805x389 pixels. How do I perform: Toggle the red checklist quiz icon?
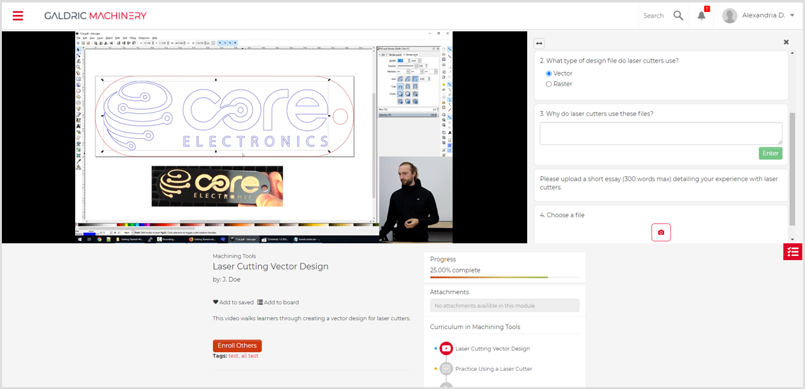pyautogui.click(x=793, y=252)
